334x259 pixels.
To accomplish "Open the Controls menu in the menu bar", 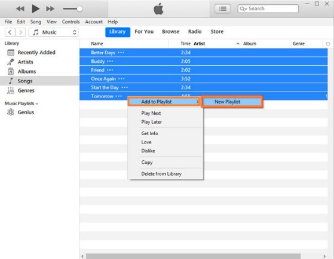I will [71, 22].
